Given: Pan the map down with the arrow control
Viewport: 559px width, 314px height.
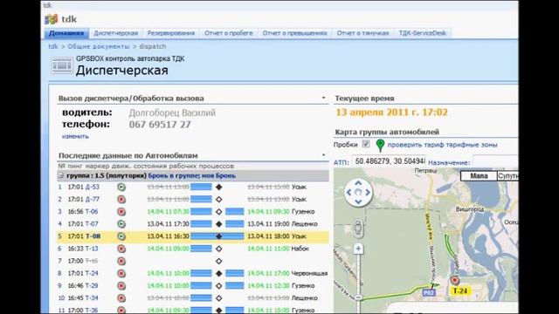Looking at the screenshot, I should pyautogui.click(x=358, y=201).
